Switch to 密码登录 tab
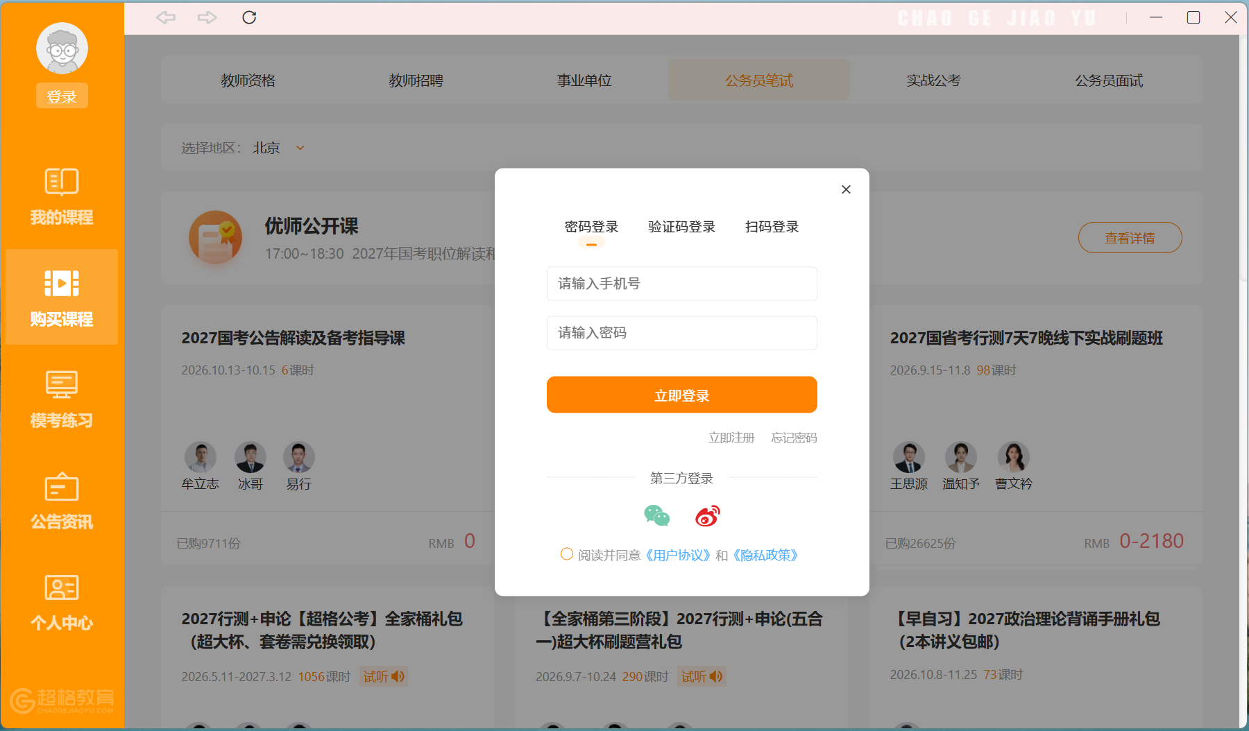The image size is (1249, 731). (x=591, y=227)
